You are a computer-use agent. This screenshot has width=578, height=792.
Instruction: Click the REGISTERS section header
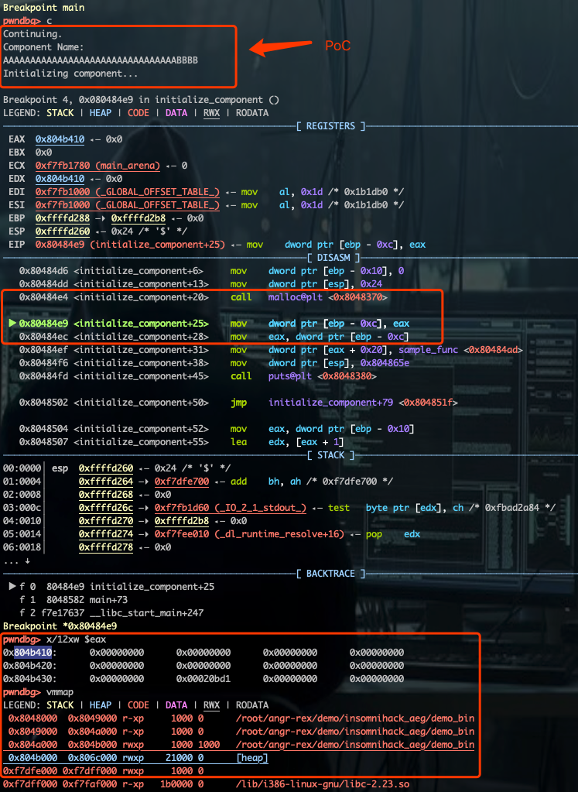pyautogui.click(x=330, y=126)
